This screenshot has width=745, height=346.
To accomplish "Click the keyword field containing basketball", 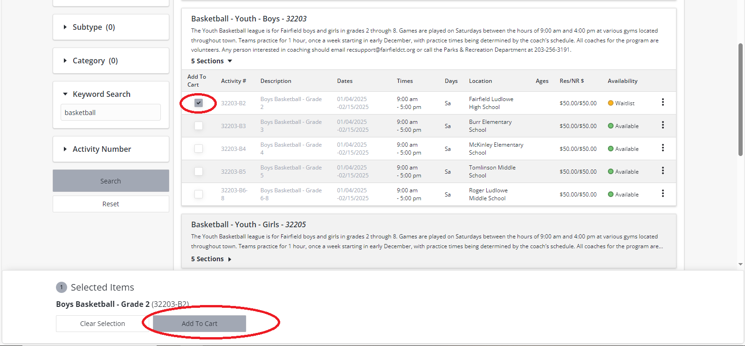I will (110, 113).
